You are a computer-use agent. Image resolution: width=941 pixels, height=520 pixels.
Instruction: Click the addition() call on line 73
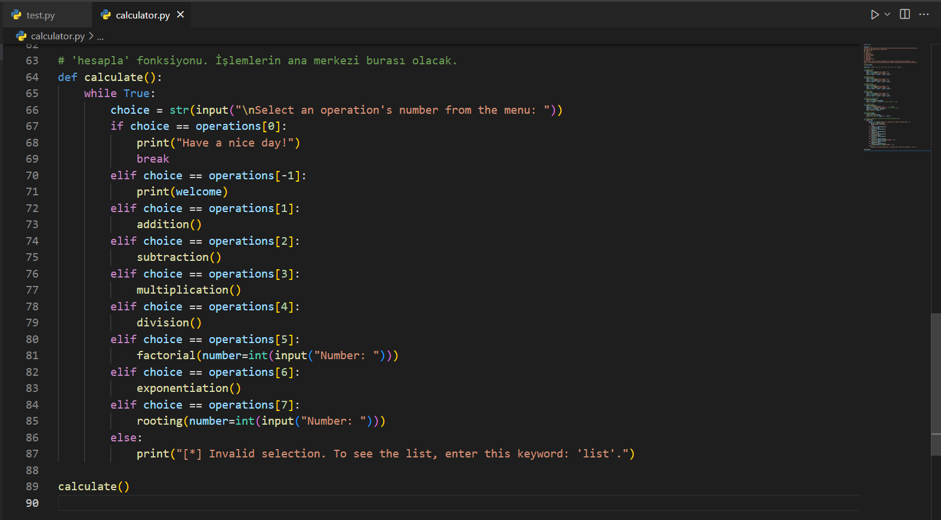[x=169, y=225]
